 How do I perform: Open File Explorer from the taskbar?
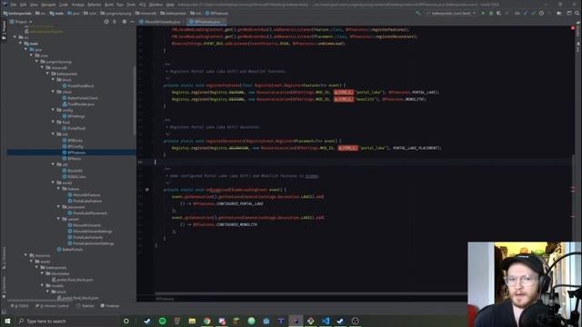point(192,321)
